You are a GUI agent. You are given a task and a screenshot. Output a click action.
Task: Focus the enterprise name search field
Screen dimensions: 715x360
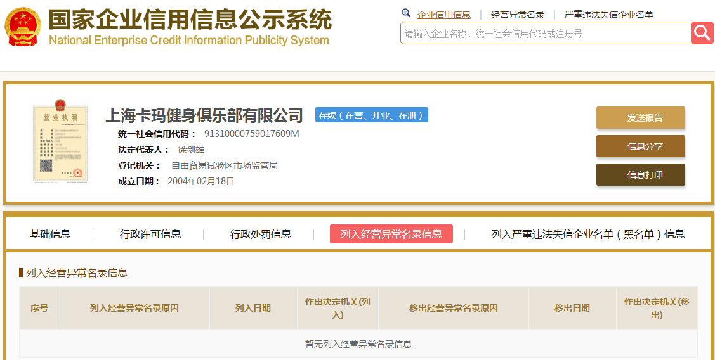click(x=546, y=33)
